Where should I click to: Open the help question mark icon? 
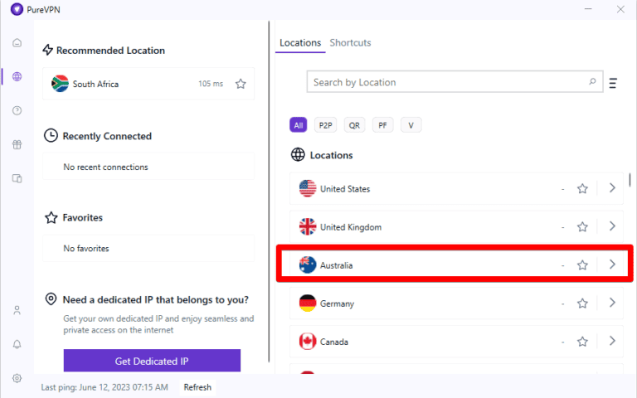point(17,110)
